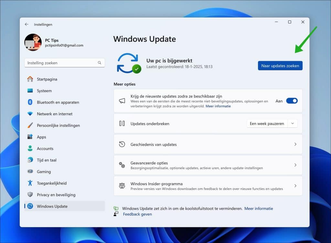Viewport: 331px width, 243px height.
Task: Click the Privacy en beveiliging shield icon
Action: tap(30, 194)
